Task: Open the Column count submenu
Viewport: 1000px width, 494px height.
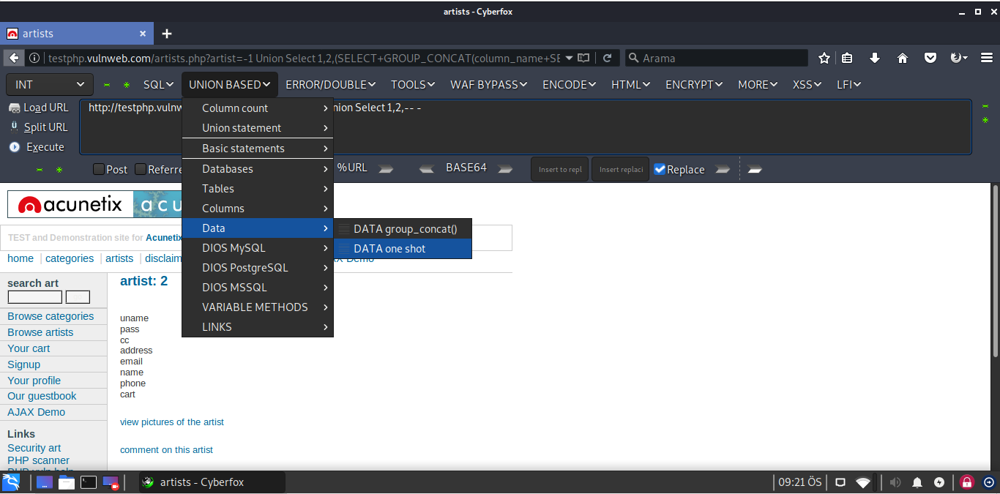Action: tap(258, 108)
